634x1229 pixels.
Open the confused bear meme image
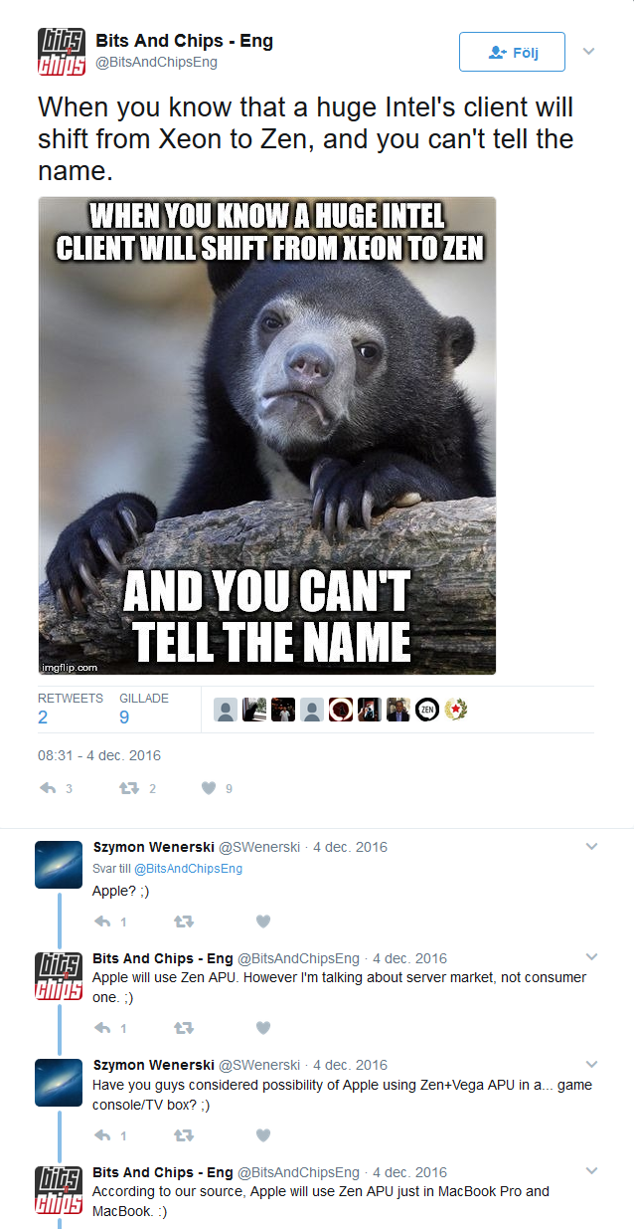(x=267, y=435)
